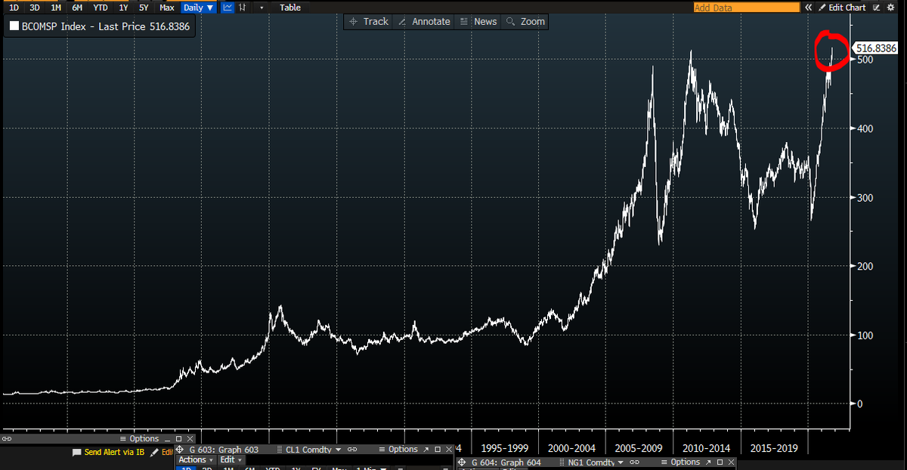Switch chart range to 6M
The height and width of the screenshot is (470, 907).
pyautogui.click(x=77, y=8)
